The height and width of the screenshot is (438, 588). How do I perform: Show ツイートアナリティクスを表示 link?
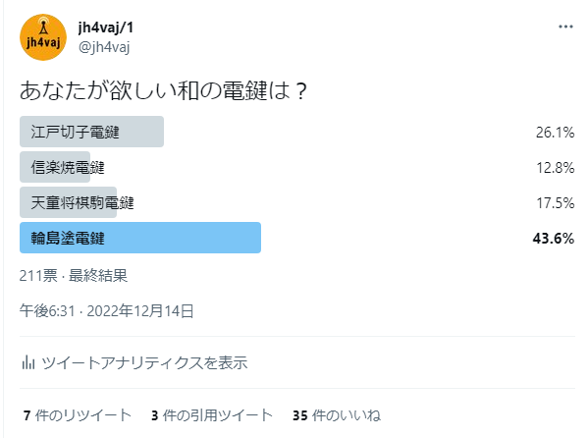[144, 362]
